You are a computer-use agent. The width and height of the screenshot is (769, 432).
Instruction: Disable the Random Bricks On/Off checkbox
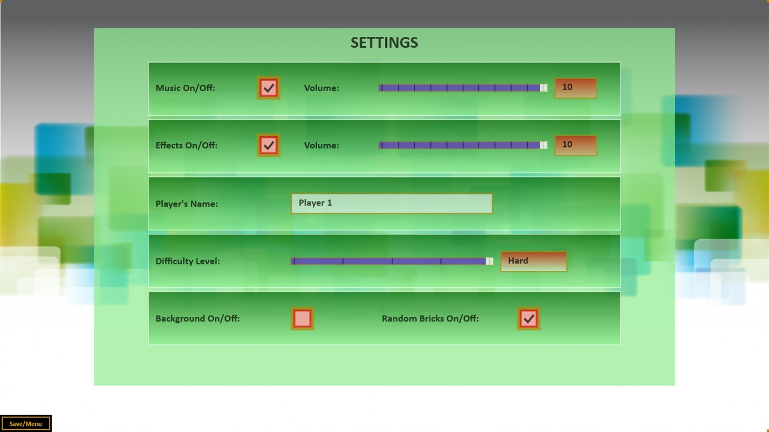pyautogui.click(x=528, y=318)
